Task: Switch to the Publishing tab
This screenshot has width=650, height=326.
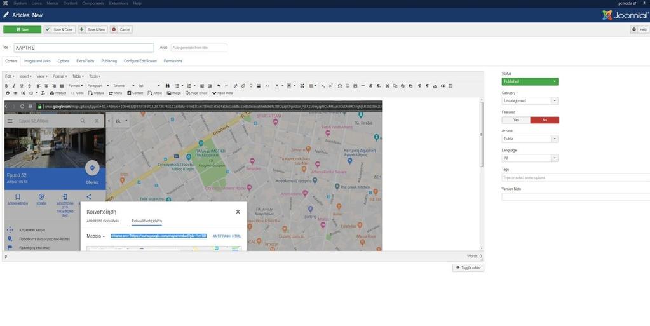Action: point(109,61)
